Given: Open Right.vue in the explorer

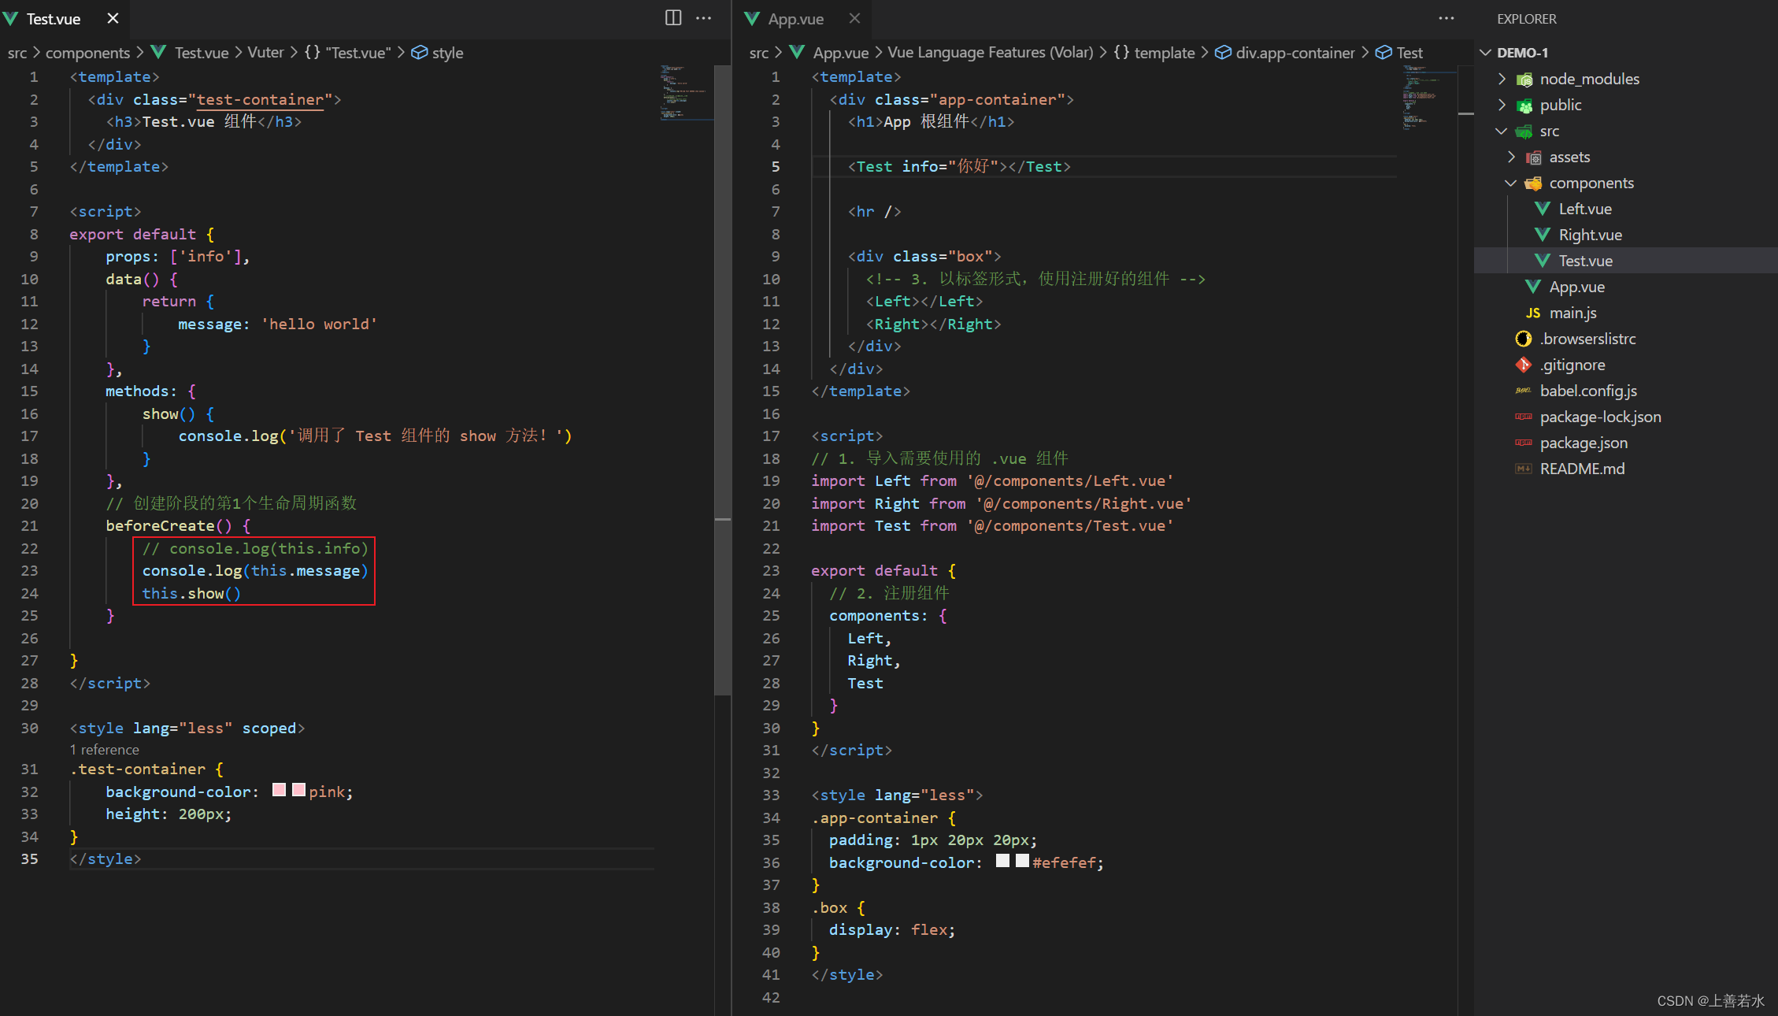Looking at the screenshot, I should [x=1590, y=235].
